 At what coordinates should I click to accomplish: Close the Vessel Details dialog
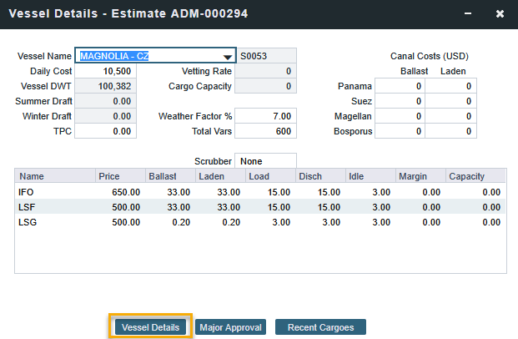500,14
